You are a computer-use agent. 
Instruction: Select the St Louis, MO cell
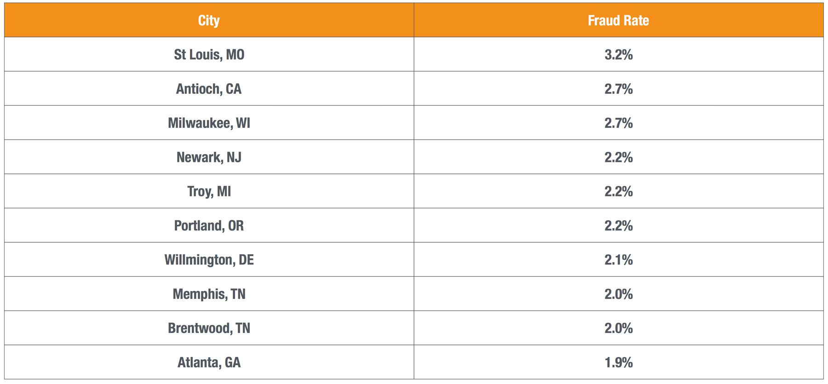point(209,54)
